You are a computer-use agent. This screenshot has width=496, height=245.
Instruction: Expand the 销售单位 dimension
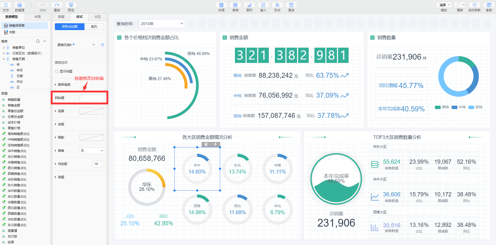[x=4, y=48]
